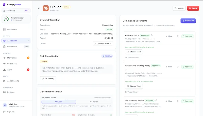Select the We use it role
This screenshot has height=116, width=203.
59,102
